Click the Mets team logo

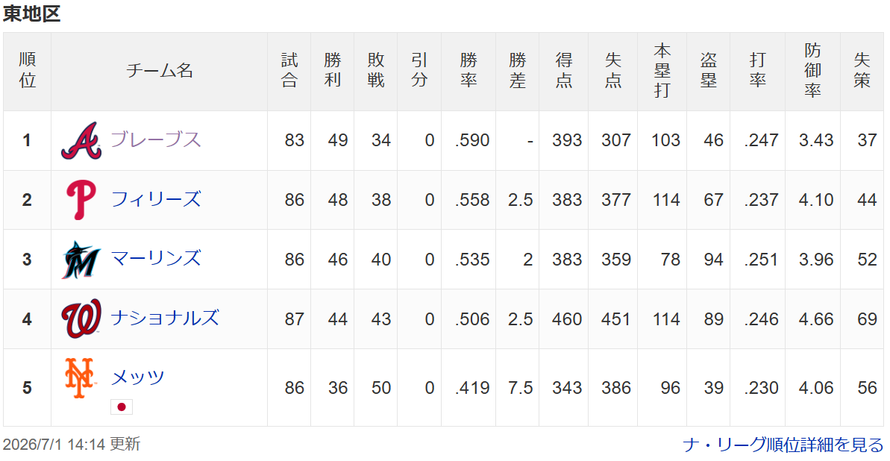80,378
